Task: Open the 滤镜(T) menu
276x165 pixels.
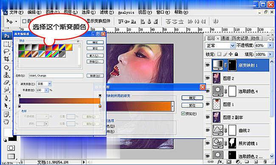Action: [107, 12]
